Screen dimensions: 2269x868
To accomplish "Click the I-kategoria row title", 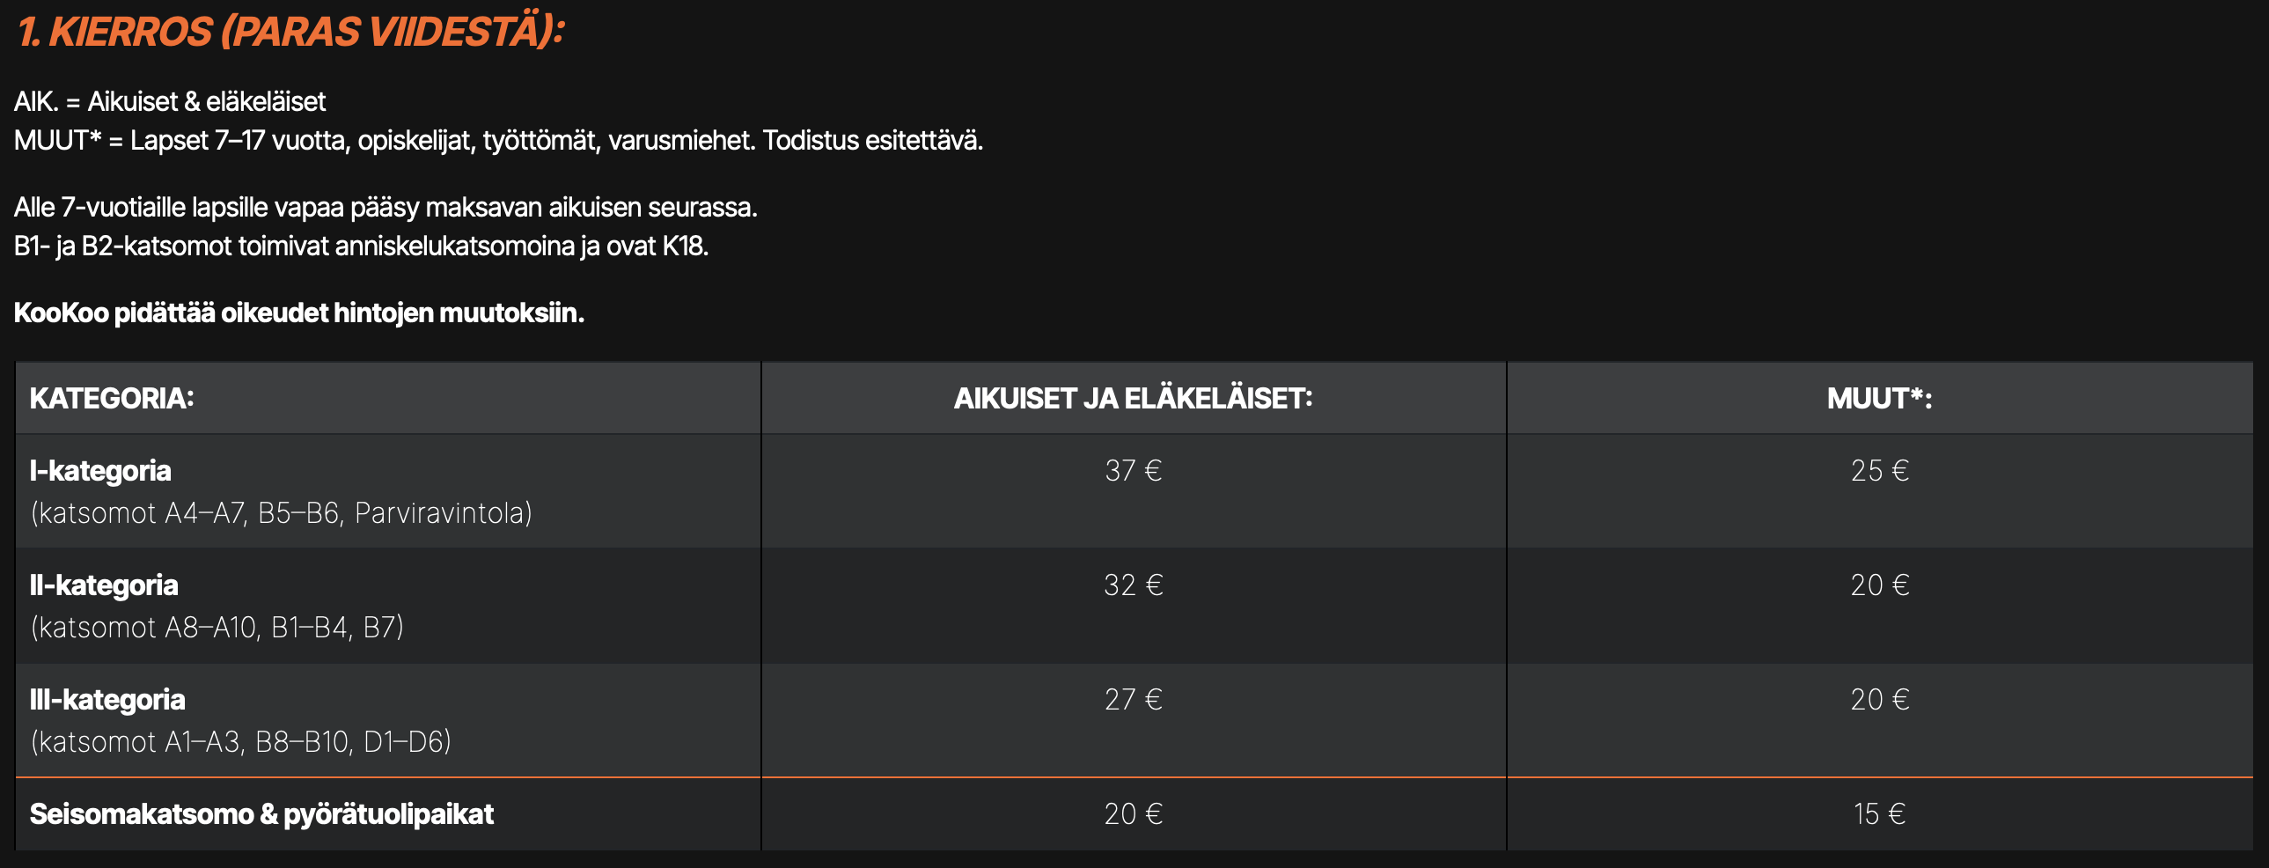I will click(100, 471).
